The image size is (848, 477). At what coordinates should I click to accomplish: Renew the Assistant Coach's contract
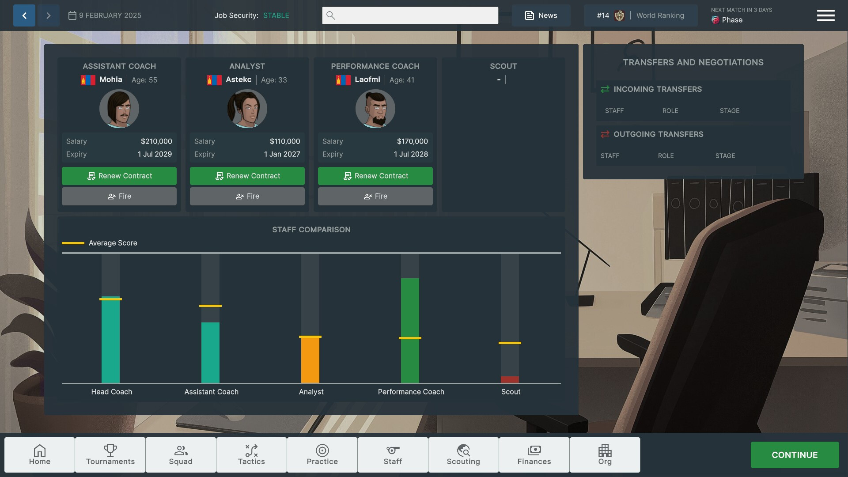click(119, 176)
